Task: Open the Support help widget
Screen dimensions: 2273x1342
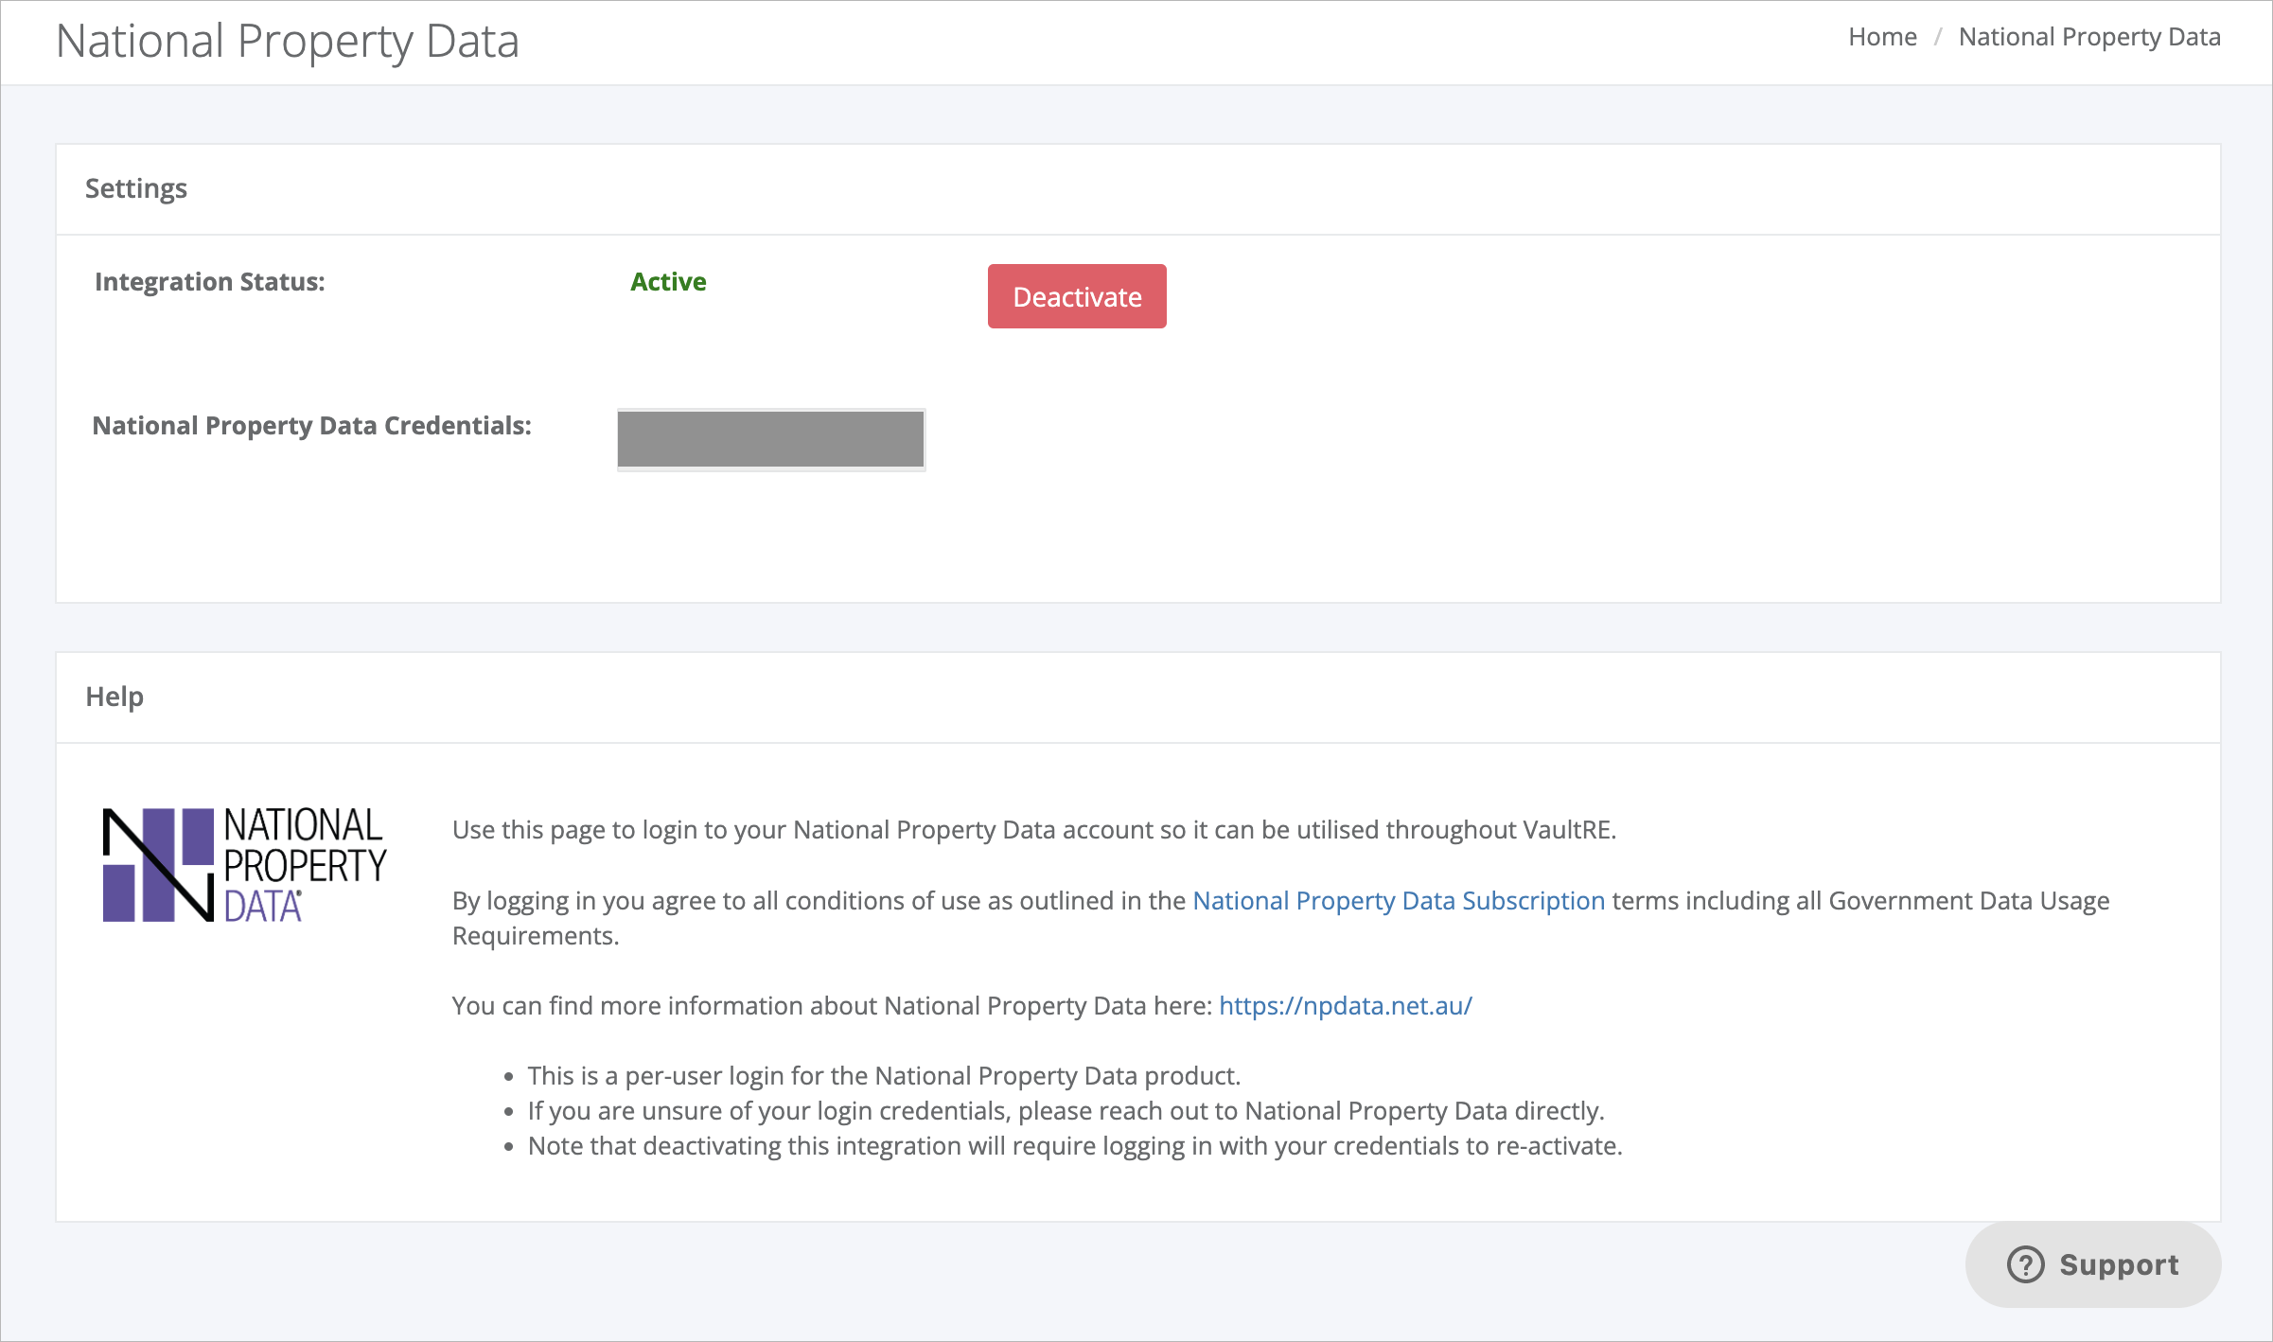Action: click(x=2093, y=1264)
